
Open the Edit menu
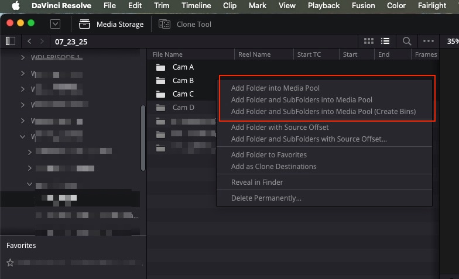135,6
